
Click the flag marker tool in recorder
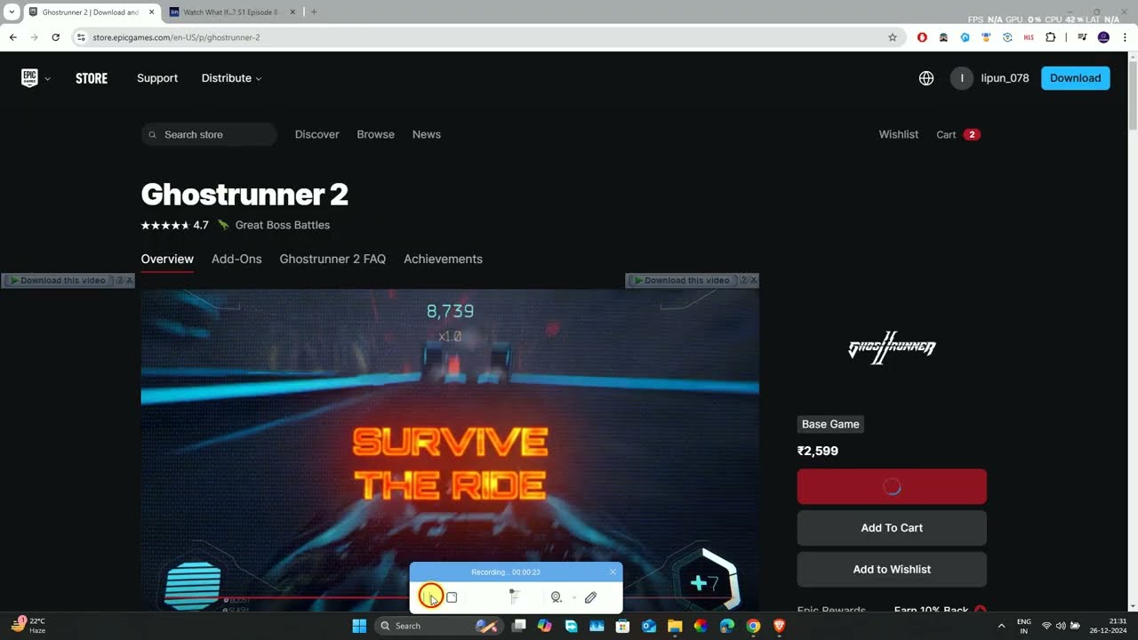click(514, 597)
